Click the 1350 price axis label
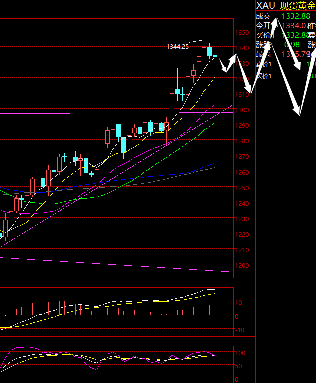The width and height of the screenshot is (316, 383). (x=242, y=33)
